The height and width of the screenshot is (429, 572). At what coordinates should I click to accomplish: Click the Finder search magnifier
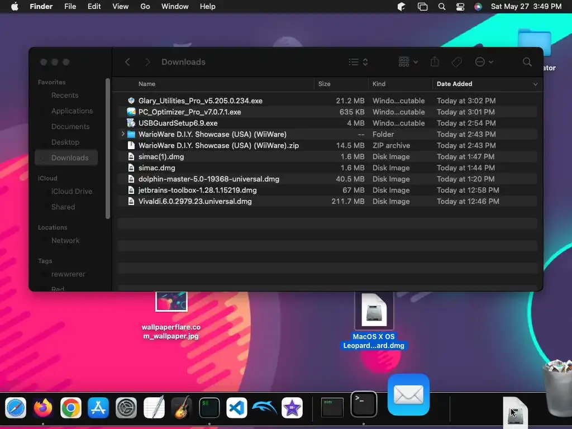tap(527, 62)
